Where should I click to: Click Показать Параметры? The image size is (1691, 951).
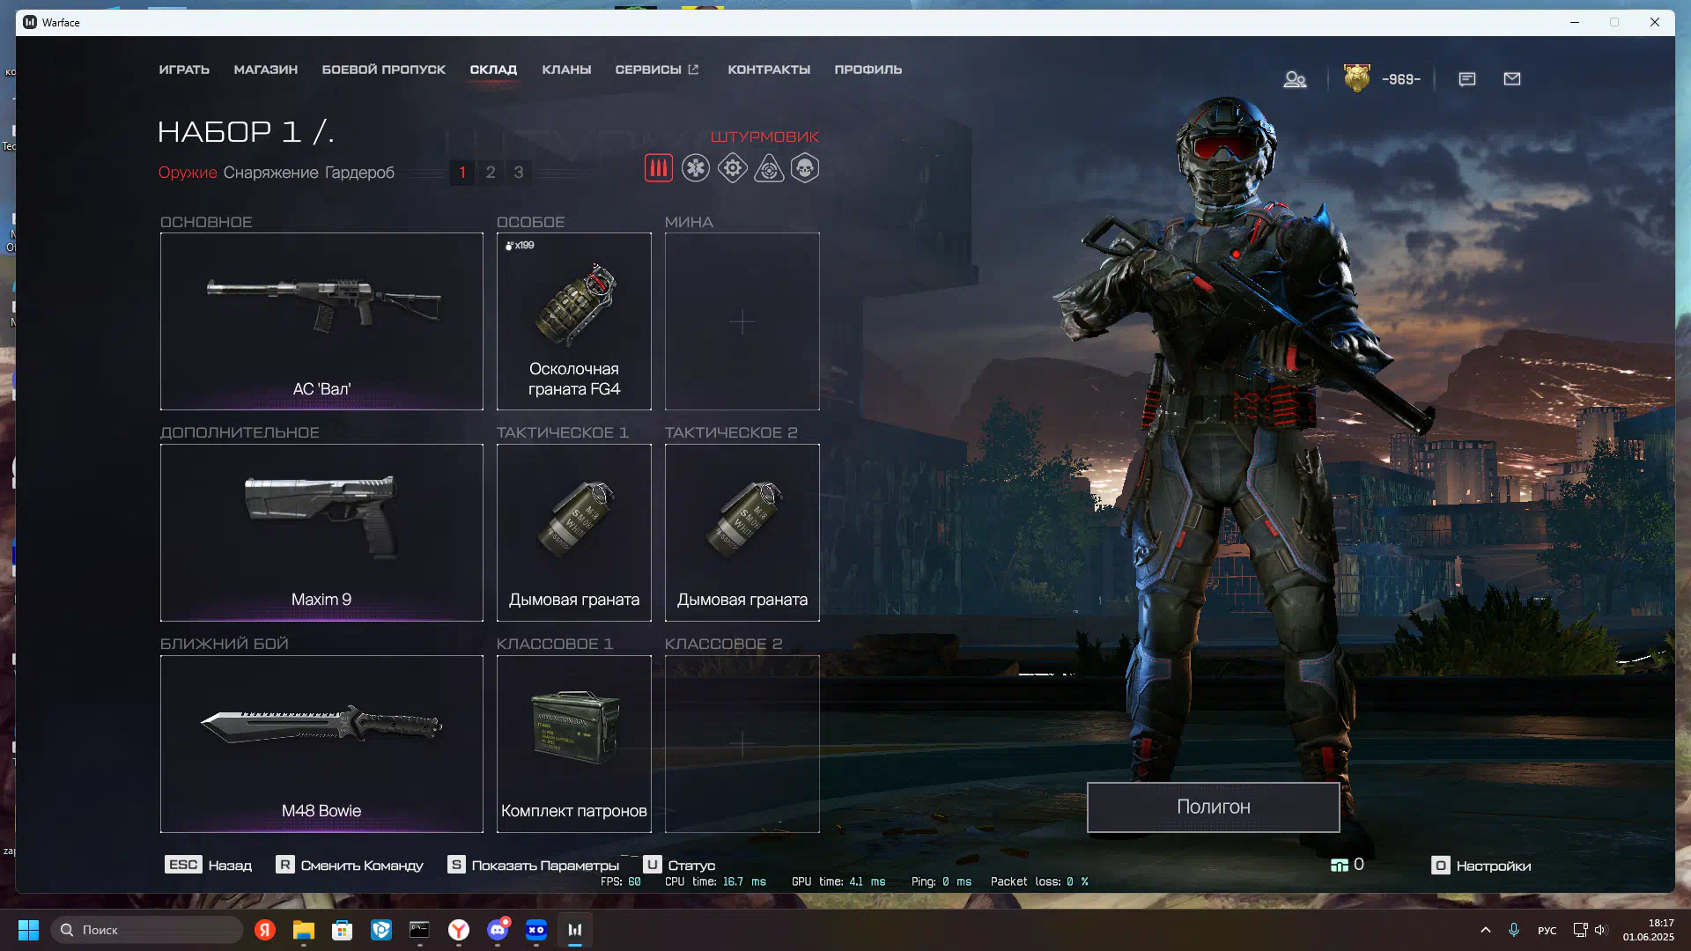(533, 866)
